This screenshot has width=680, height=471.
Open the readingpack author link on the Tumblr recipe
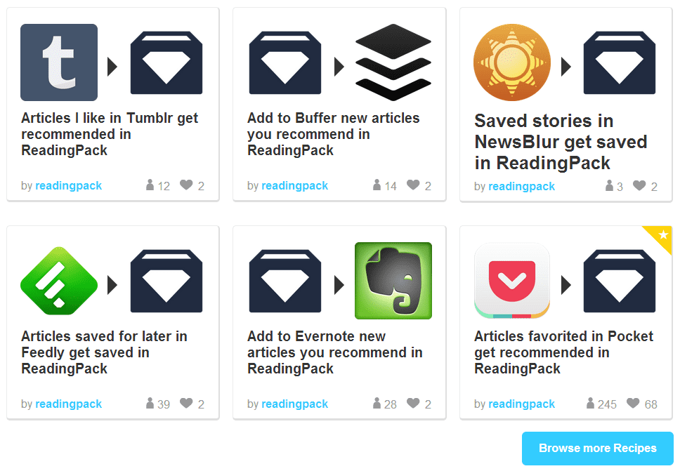68,186
